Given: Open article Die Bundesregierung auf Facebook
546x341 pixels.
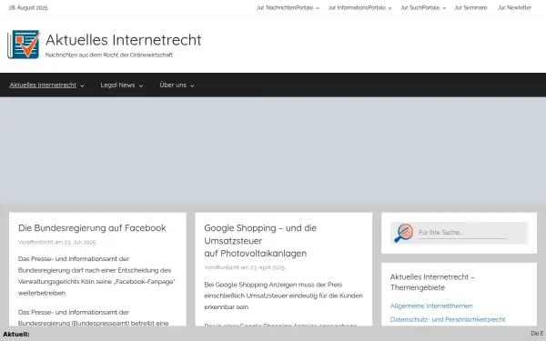Looking at the screenshot, I should pos(92,228).
